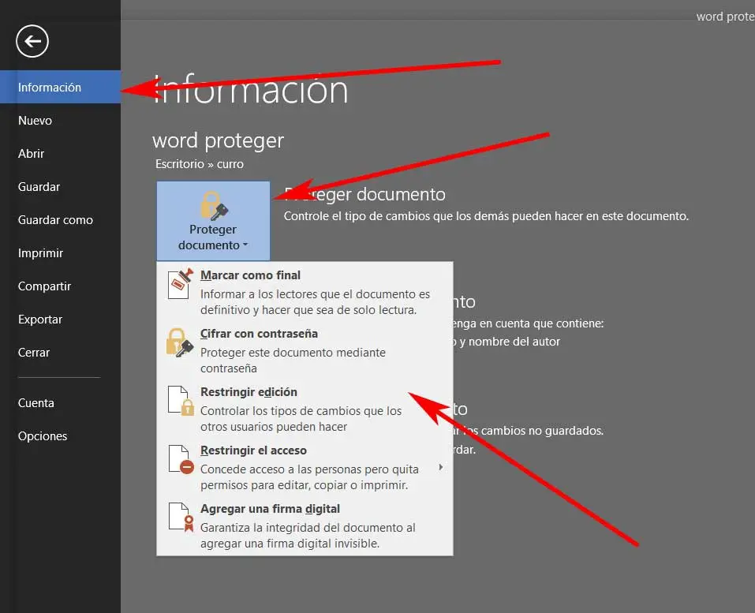This screenshot has width=755, height=613.
Task: Click the 'y nombre del autor' text
Action: (510, 342)
